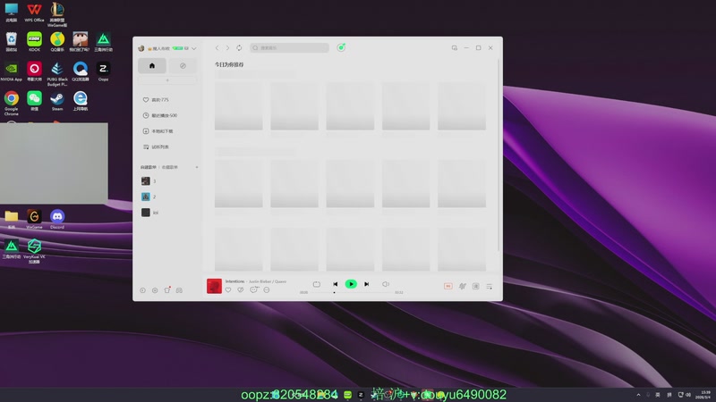Screen dimensions: 716x402
Task: Seek on the playback progress bar
Action: pyautogui.click(x=351, y=293)
